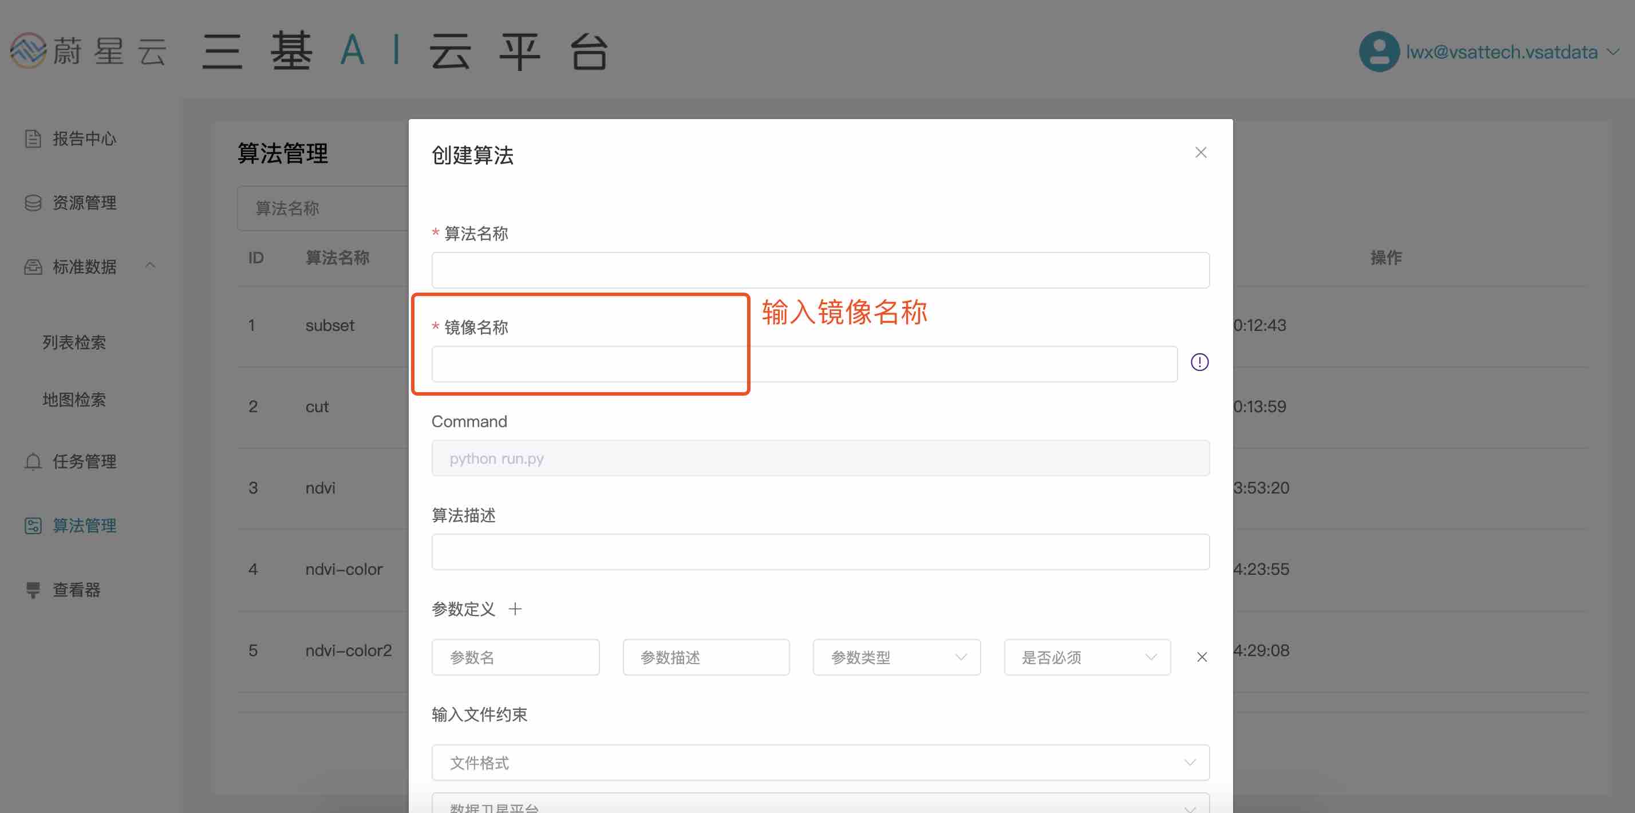
Task: Go to 地图检索 menu item
Action: pyautogui.click(x=74, y=399)
